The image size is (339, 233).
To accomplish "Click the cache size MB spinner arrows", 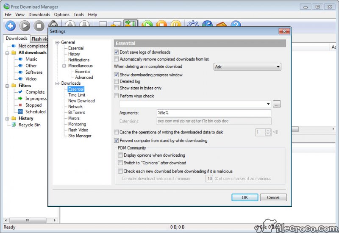I will pyautogui.click(x=268, y=132).
